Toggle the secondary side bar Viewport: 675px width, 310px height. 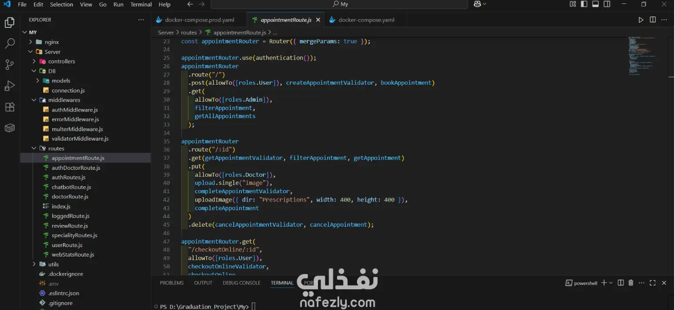click(607, 4)
